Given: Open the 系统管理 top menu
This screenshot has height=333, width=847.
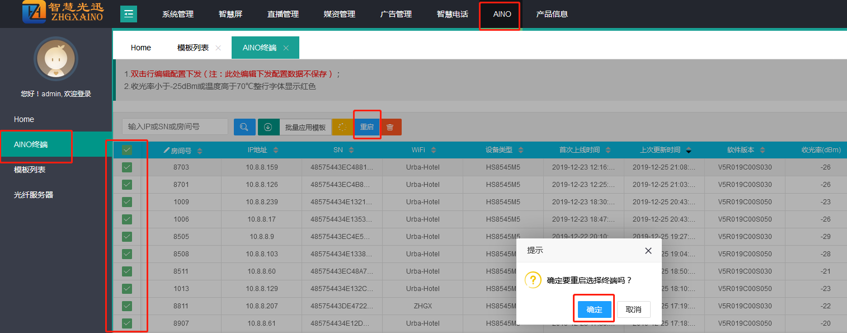Looking at the screenshot, I should click(177, 14).
